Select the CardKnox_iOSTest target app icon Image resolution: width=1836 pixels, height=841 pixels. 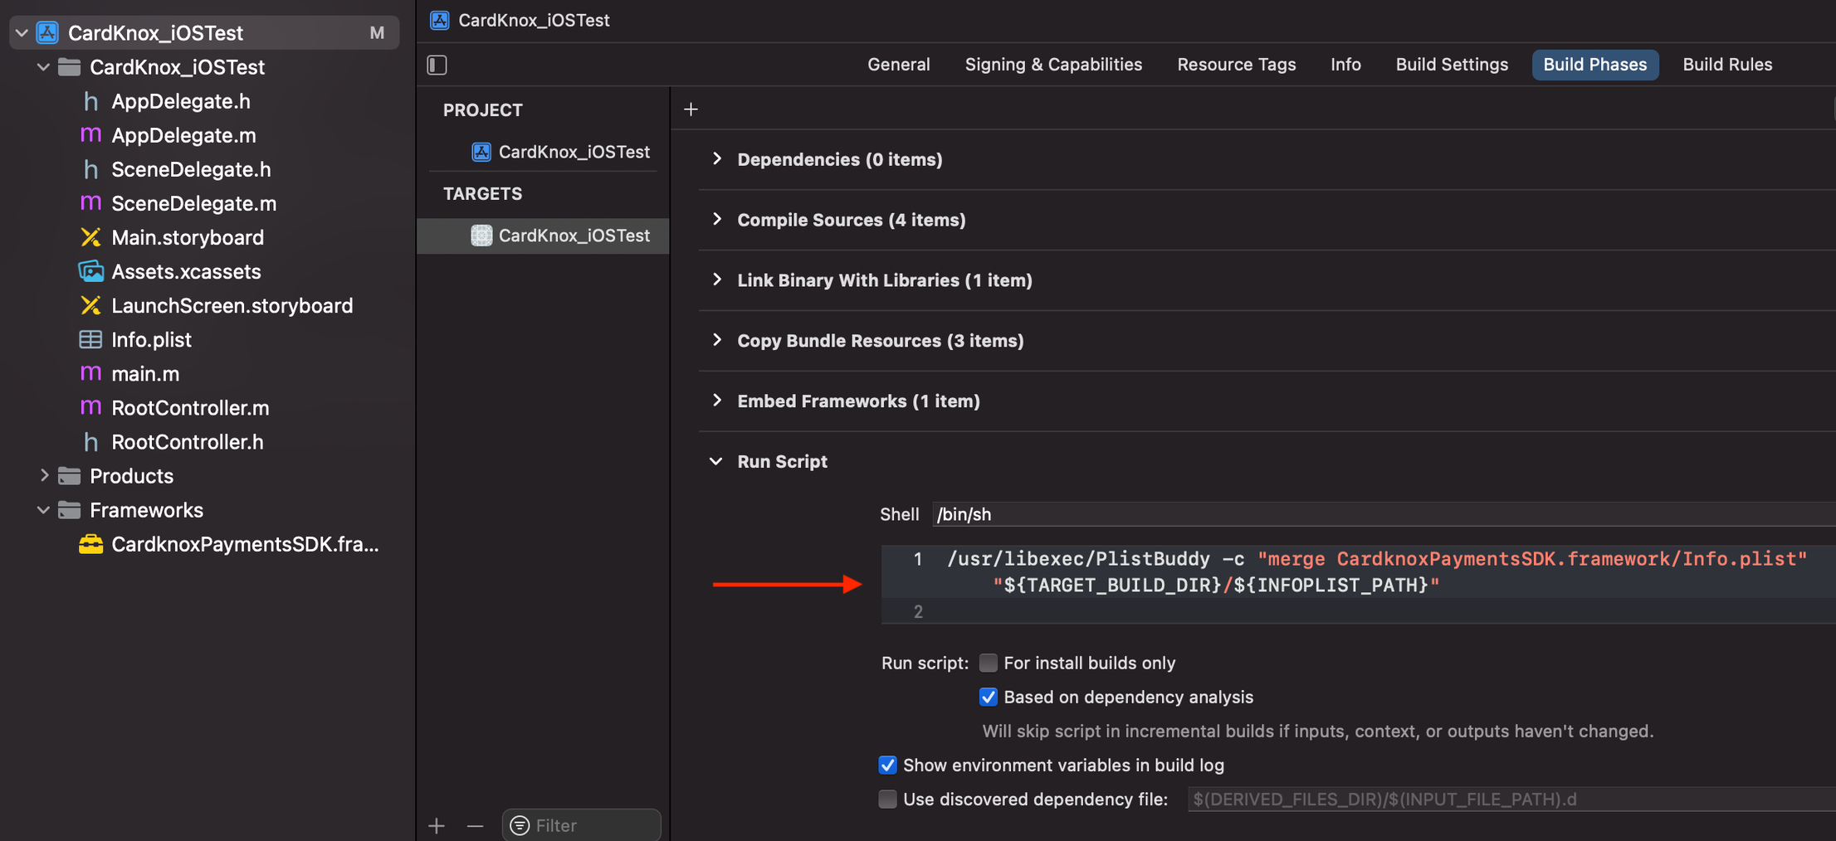[481, 236]
